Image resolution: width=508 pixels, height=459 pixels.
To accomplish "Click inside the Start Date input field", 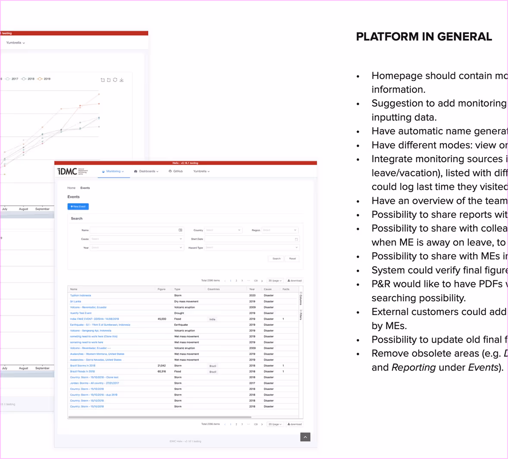I will pos(252,239).
